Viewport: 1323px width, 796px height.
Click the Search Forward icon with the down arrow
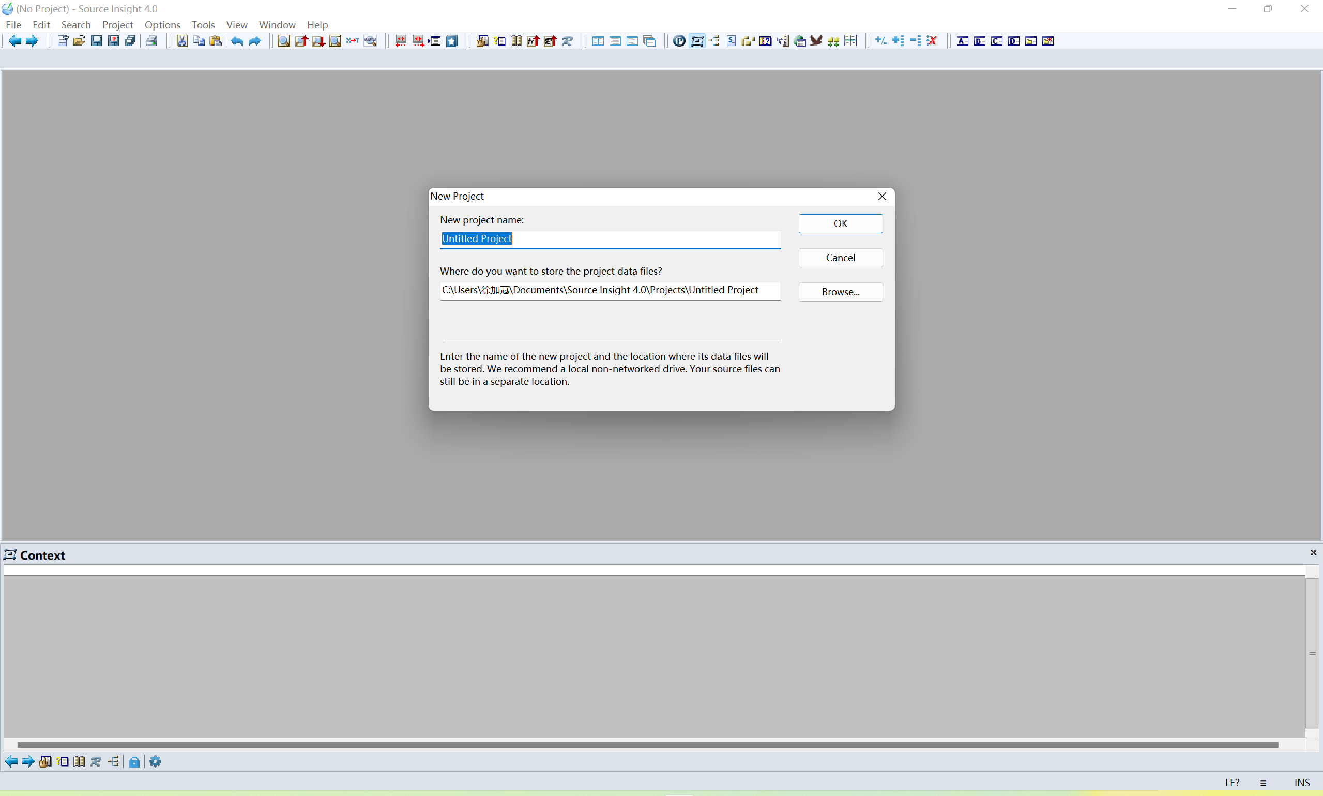tap(318, 41)
